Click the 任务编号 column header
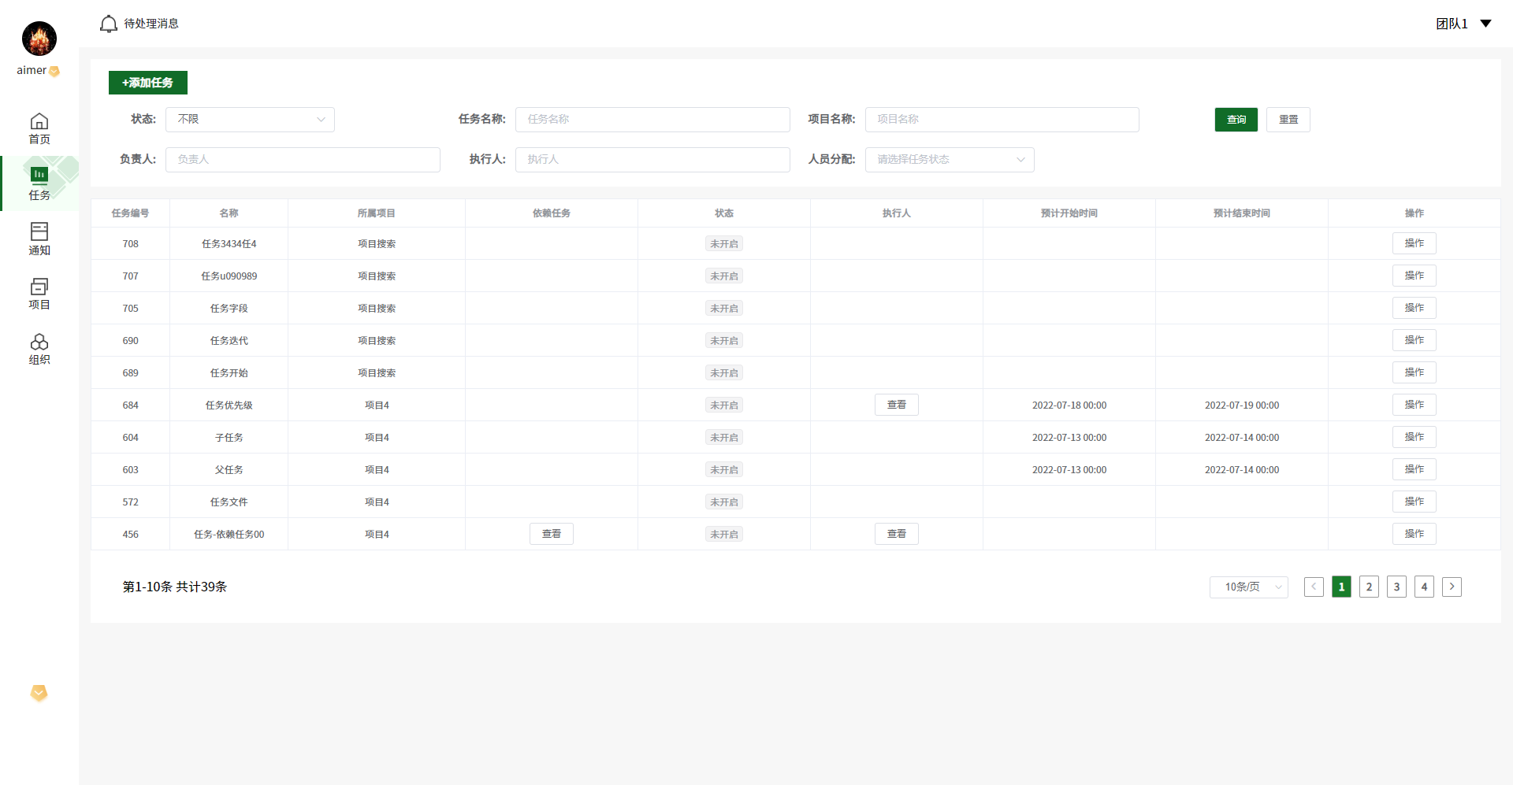The width and height of the screenshot is (1513, 785). click(x=130, y=213)
